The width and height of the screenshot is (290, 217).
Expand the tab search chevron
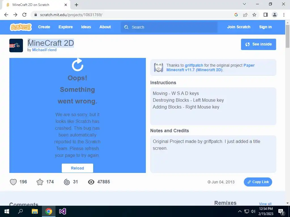pyautogui.click(x=244, y=4)
